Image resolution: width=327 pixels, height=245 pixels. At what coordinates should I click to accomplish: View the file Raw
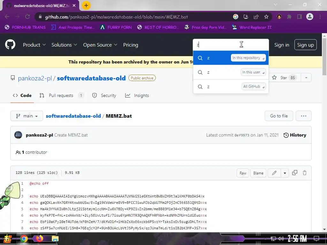point(243,173)
